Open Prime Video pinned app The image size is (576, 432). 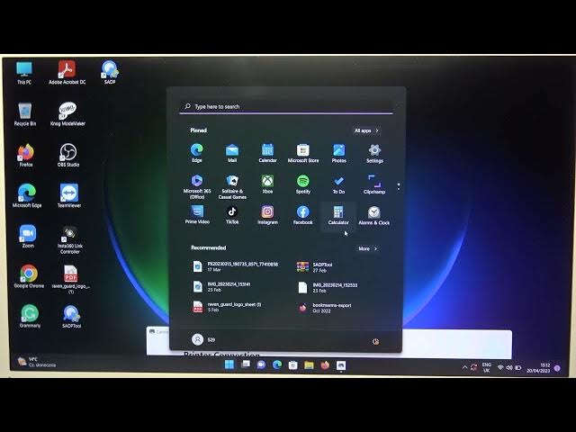197,215
